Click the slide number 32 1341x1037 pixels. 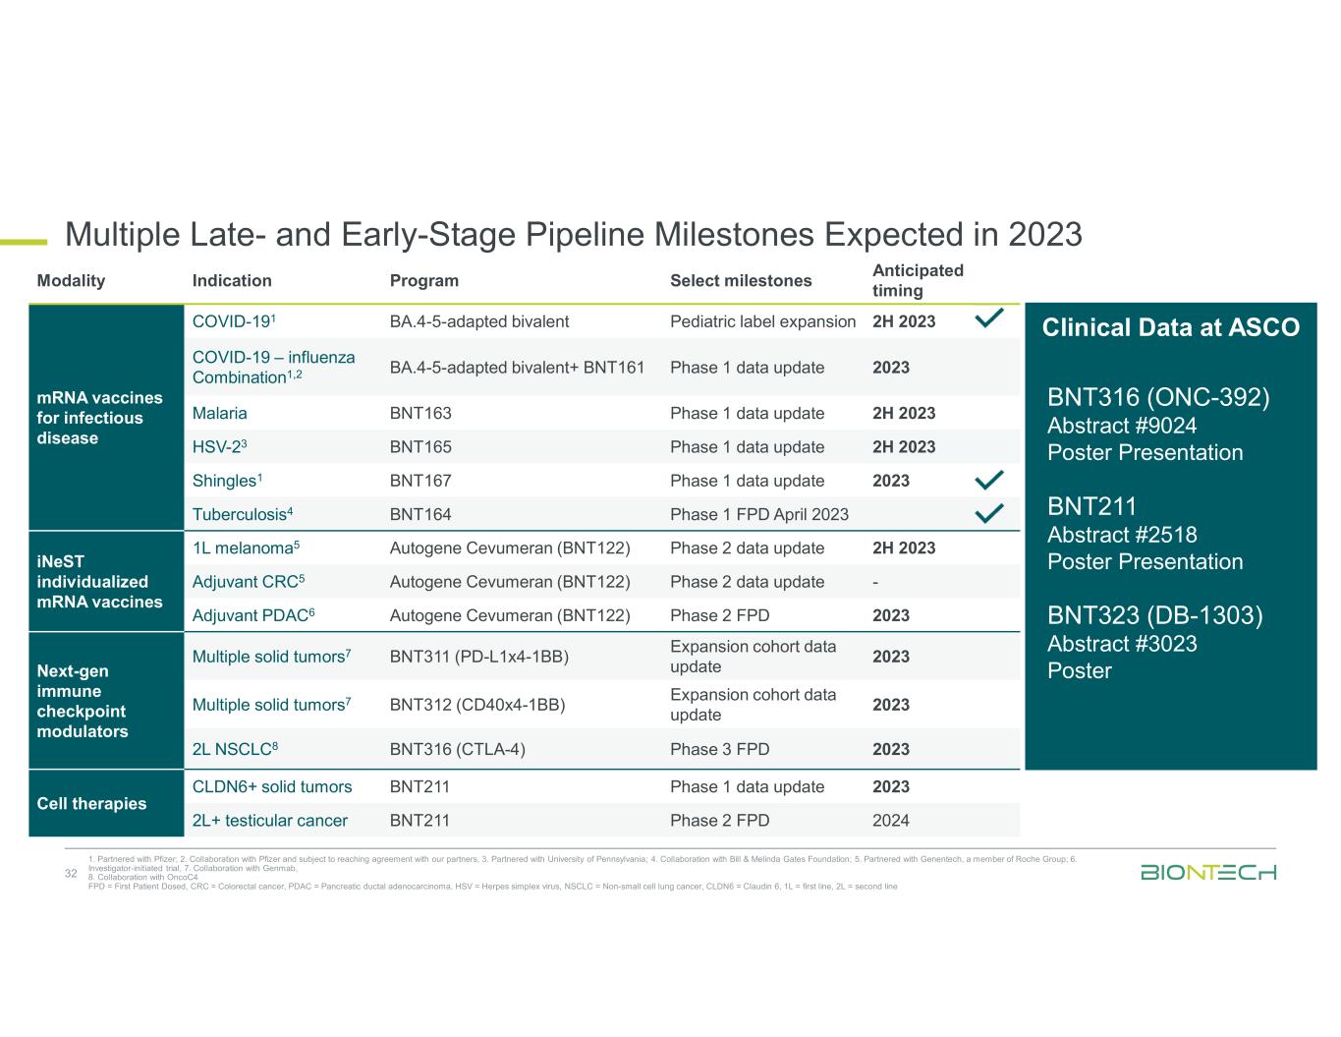click(70, 874)
